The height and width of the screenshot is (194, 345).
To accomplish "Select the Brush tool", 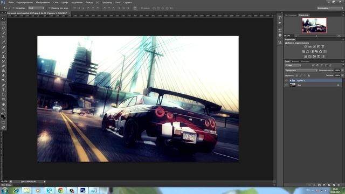I will click(3, 52).
